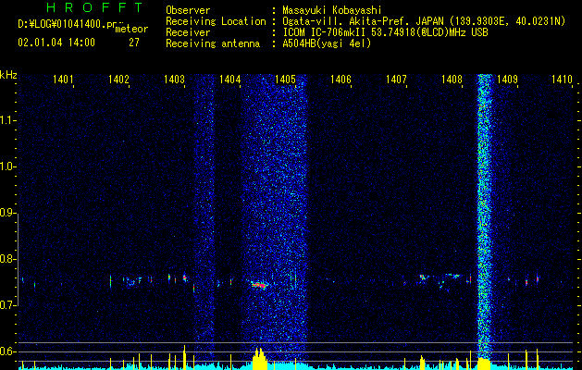Click the 0.9 kHz frequency label
Screen dimensions: 582x370
pos(7,213)
